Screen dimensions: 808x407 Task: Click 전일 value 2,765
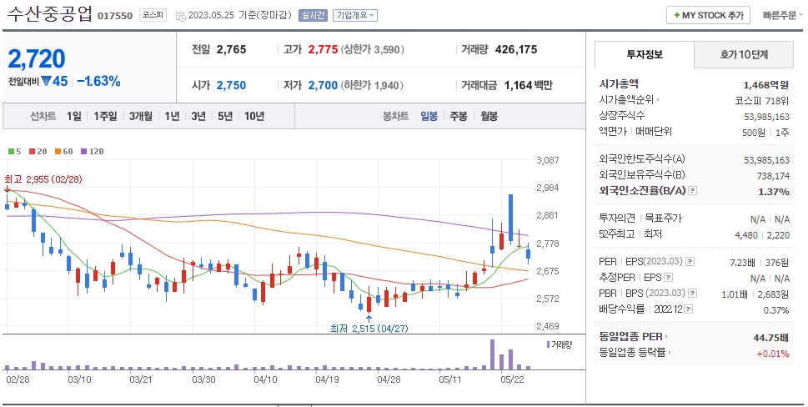231,49
